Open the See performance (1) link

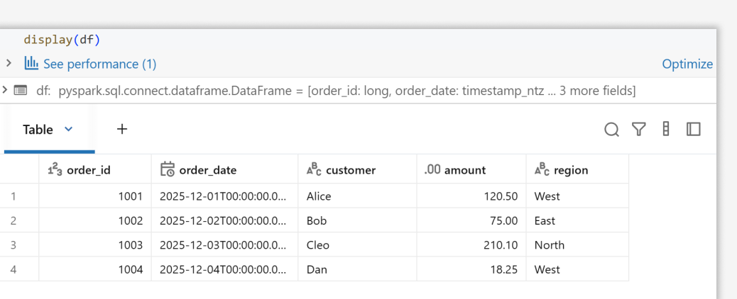99,64
